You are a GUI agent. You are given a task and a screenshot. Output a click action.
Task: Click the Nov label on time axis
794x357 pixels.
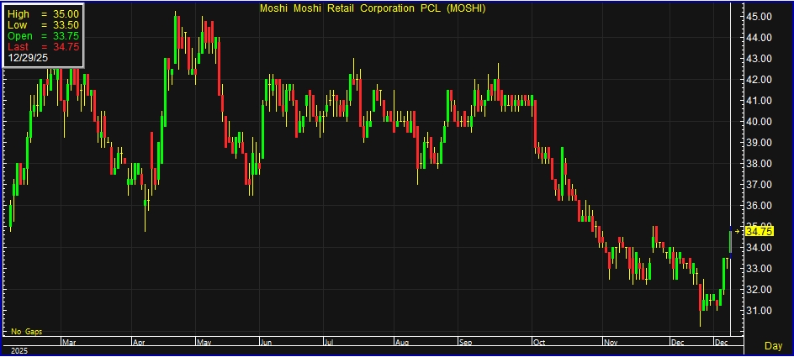pyautogui.click(x=610, y=343)
